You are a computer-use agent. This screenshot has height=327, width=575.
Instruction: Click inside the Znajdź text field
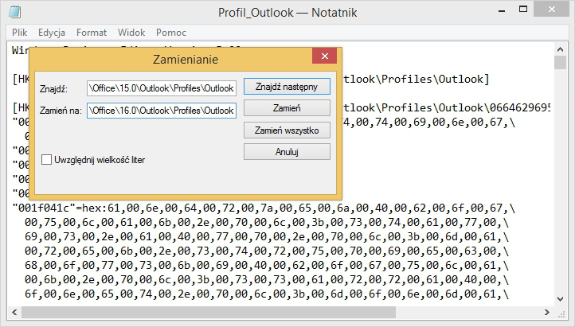(x=162, y=88)
